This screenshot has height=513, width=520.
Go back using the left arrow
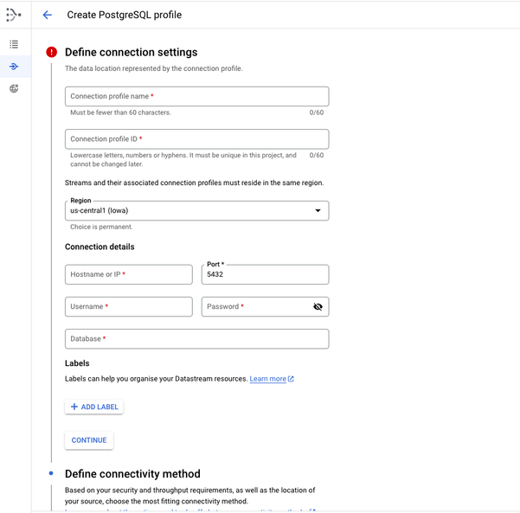coord(48,15)
